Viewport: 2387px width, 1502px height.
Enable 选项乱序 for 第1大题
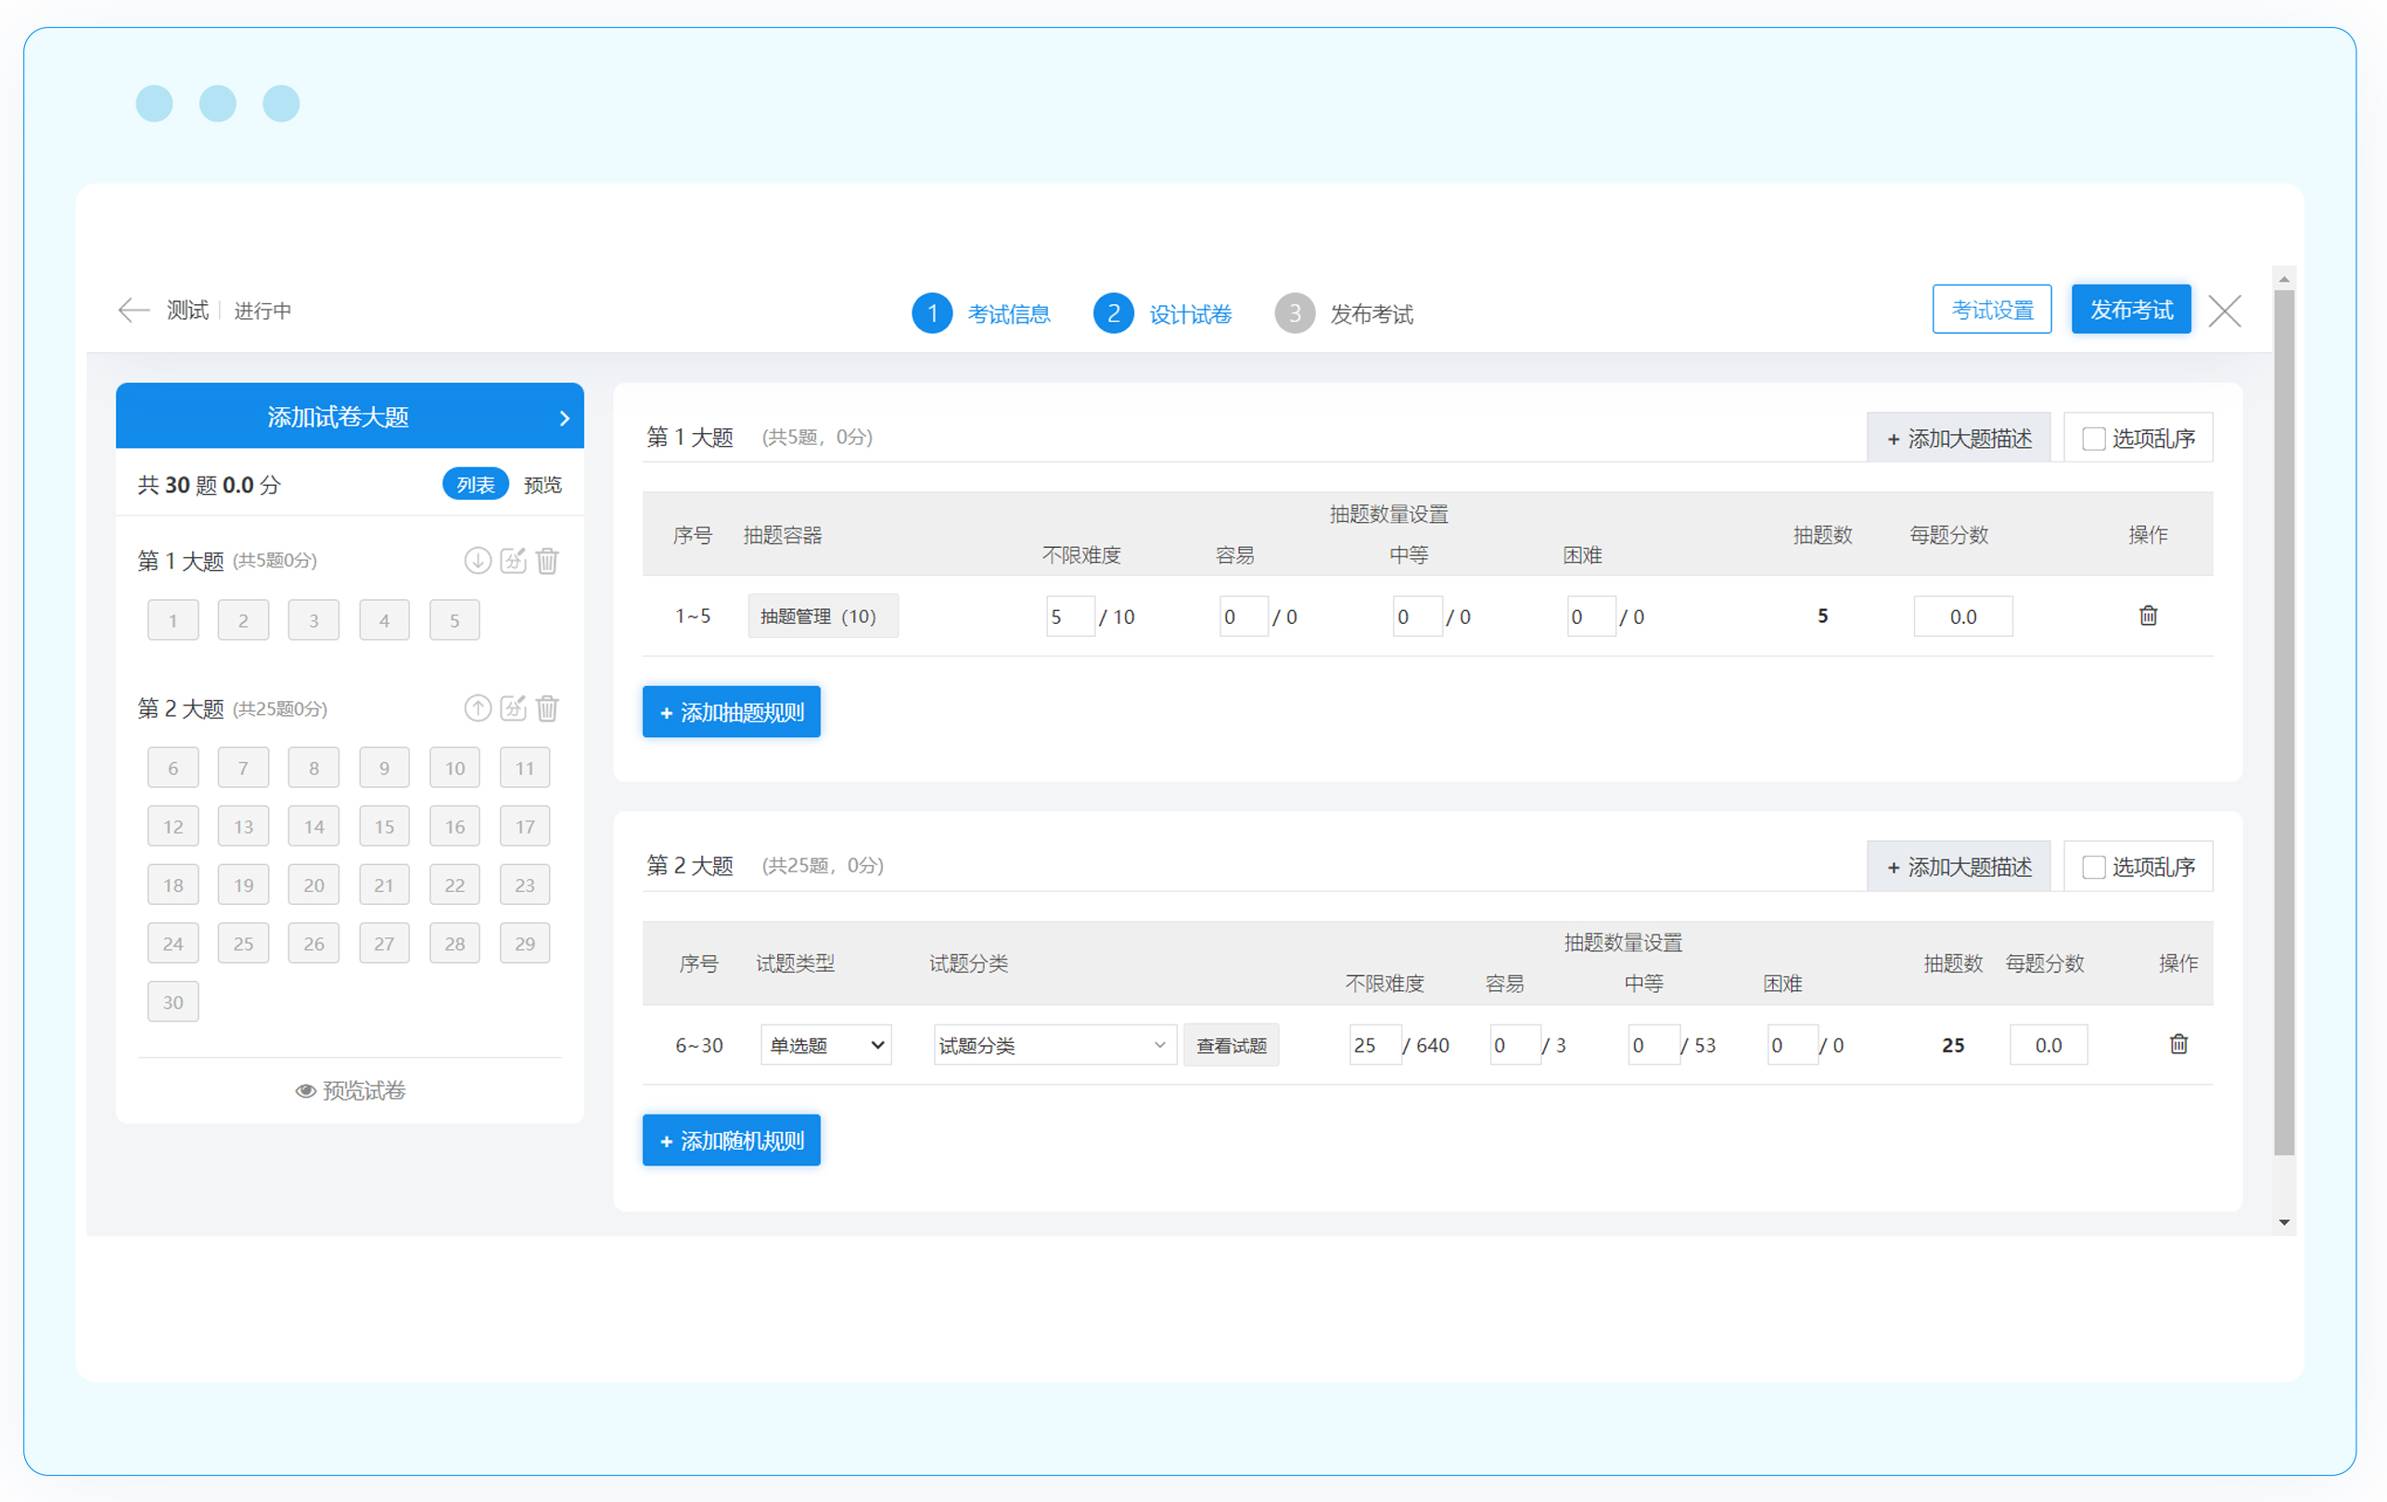tap(2093, 439)
